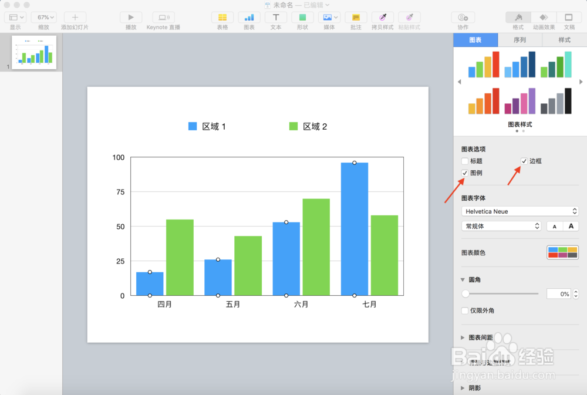Uncheck the 边框 (Border) checkbox
The image size is (587, 395).
524,161
